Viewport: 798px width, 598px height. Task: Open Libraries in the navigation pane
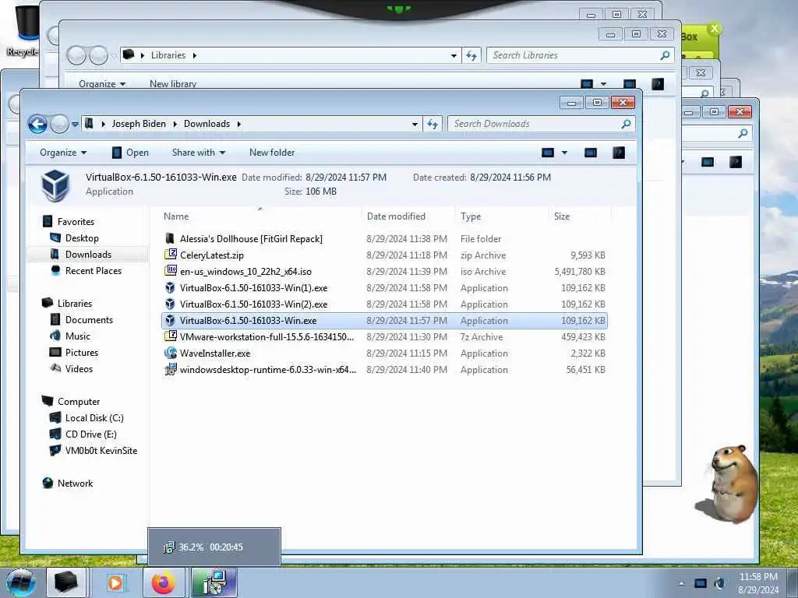pyautogui.click(x=74, y=304)
